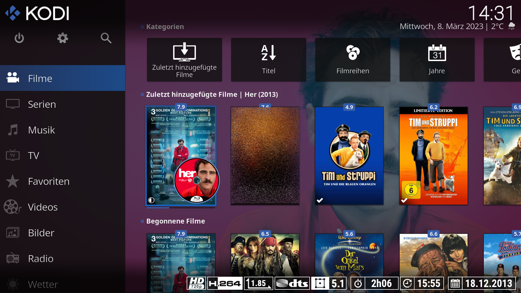Click the half-circle in-progress icon on Her poster
This screenshot has height=293, width=521.
click(151, 200)
